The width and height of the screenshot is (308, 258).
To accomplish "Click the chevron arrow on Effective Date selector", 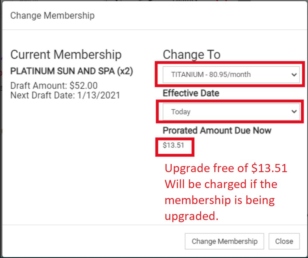I will pos(294,112).
